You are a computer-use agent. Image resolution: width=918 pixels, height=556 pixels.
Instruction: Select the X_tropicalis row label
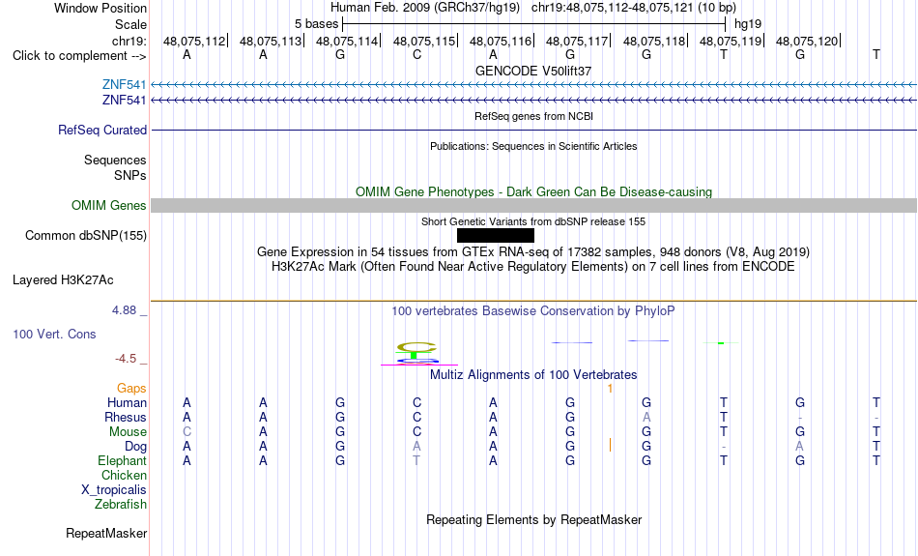114,490
